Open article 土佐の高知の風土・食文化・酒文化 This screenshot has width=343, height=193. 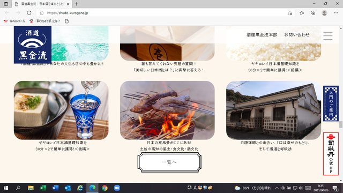(169, 149)
